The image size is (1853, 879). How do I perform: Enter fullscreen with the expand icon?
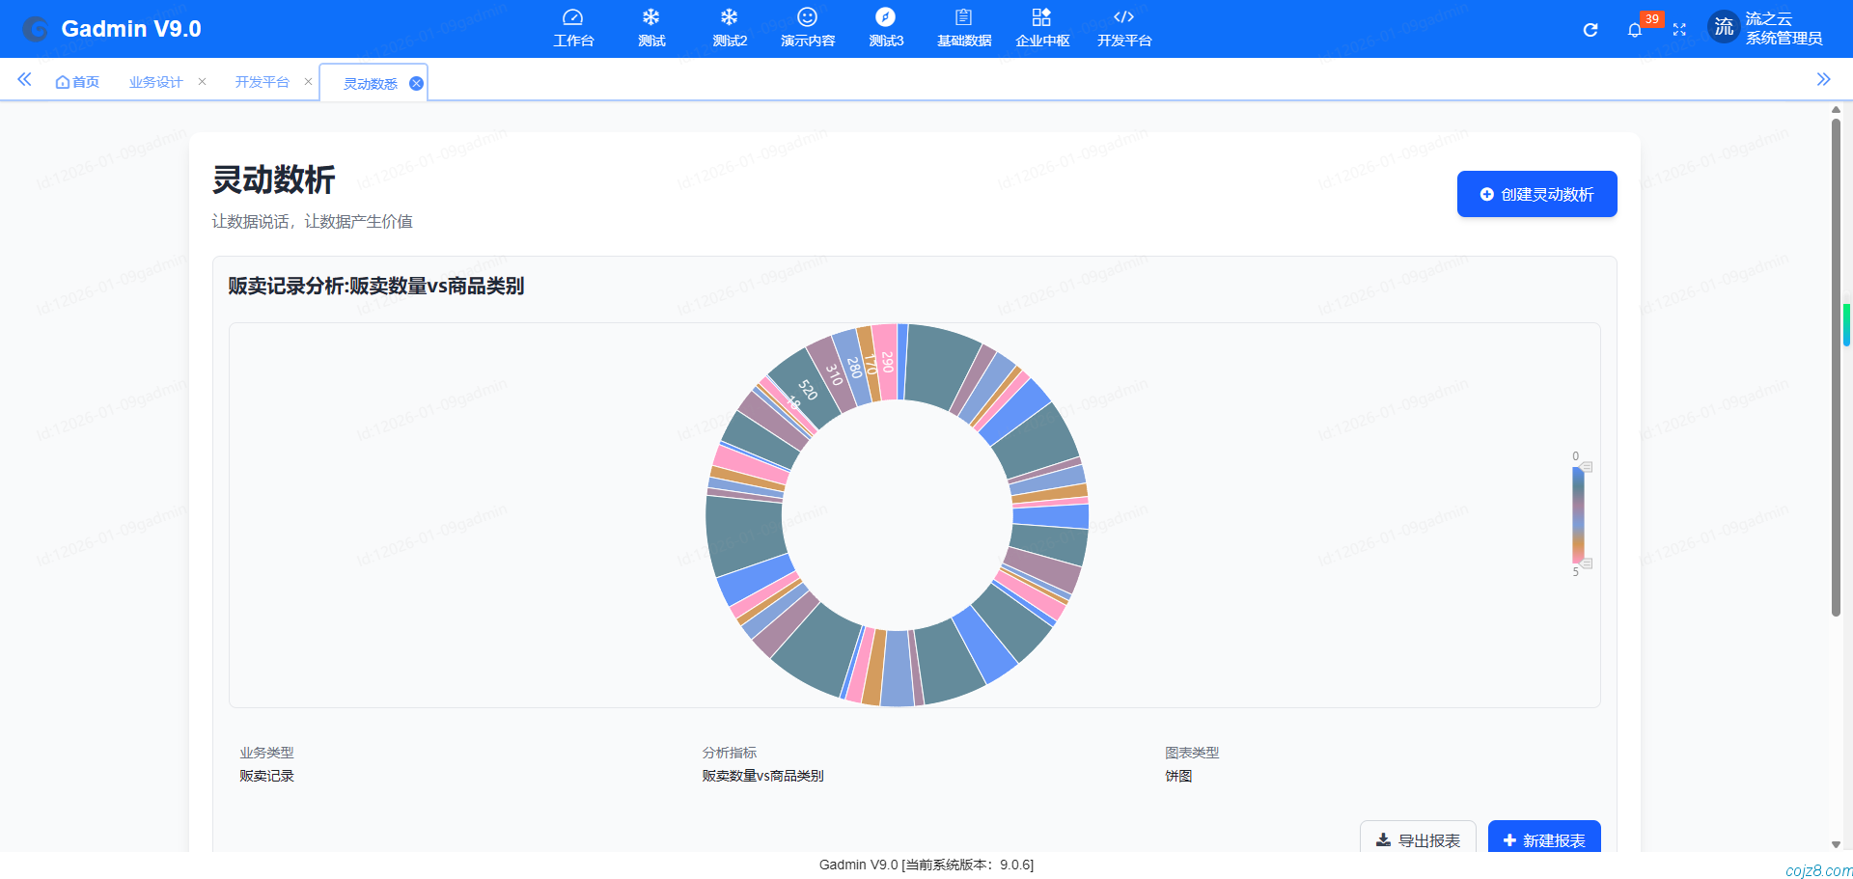point(1680,30)
